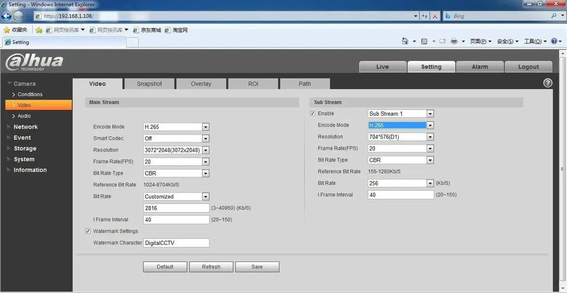Switch to the Snapshot tab
The width and height of the screenshot is (567, 293).
tap(149, 84)
